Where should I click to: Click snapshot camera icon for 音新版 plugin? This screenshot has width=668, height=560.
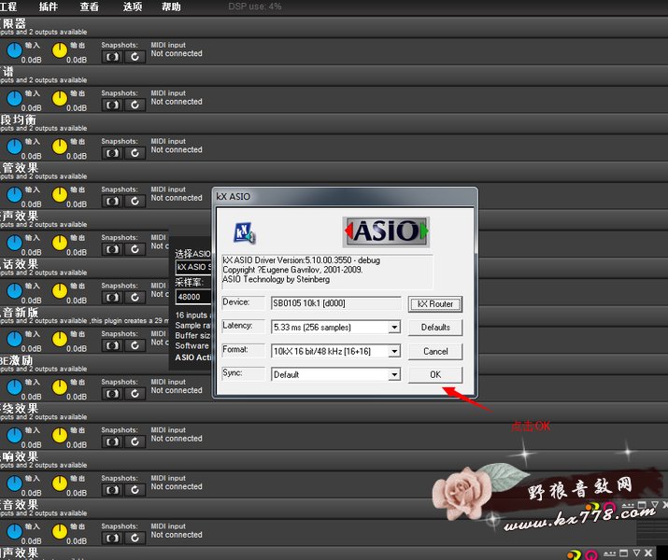[x=112, y=345]
